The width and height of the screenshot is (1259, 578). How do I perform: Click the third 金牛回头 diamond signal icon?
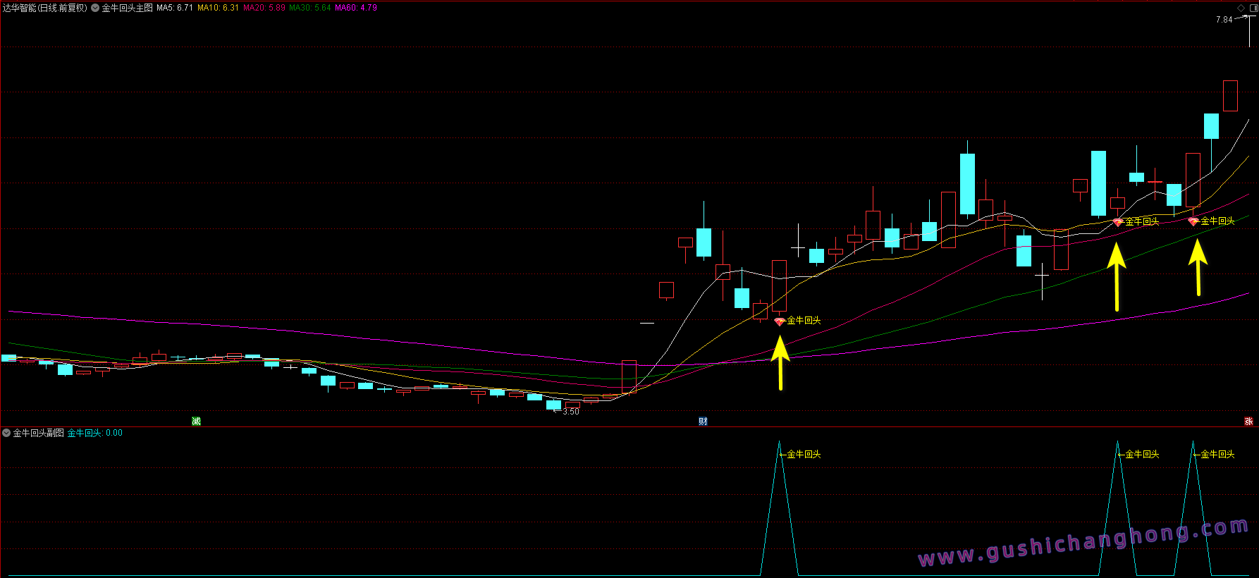click(x=1193, y=221)
